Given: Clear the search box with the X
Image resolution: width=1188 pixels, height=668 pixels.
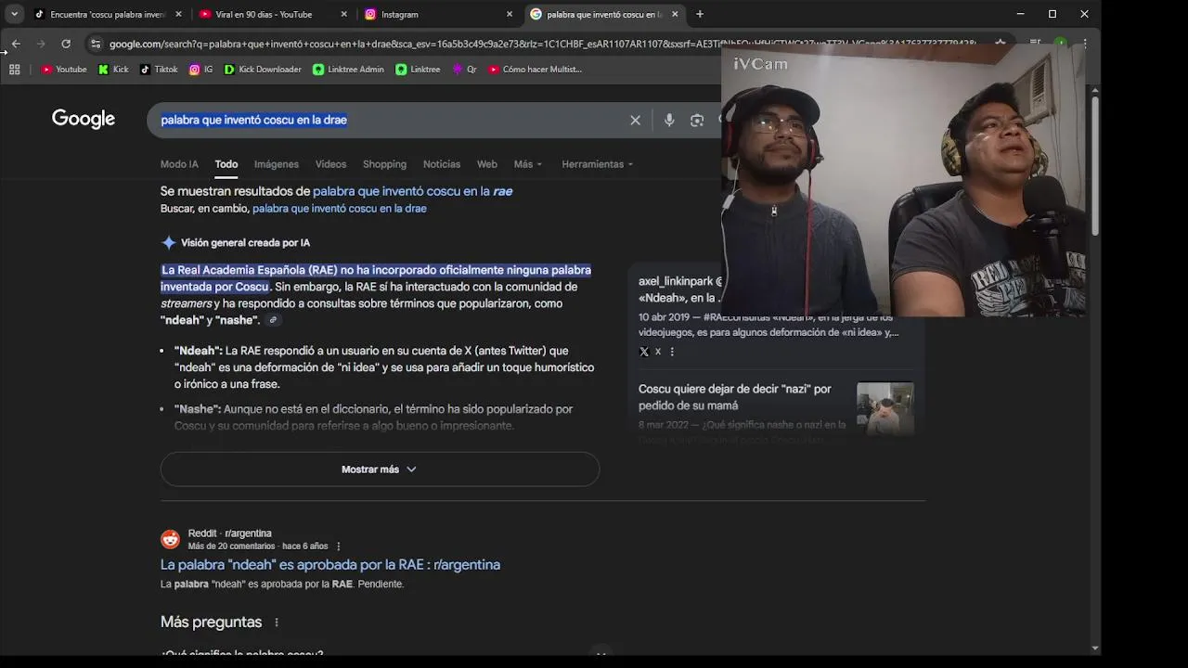Looking at the screenshot, I should (636, 120).
